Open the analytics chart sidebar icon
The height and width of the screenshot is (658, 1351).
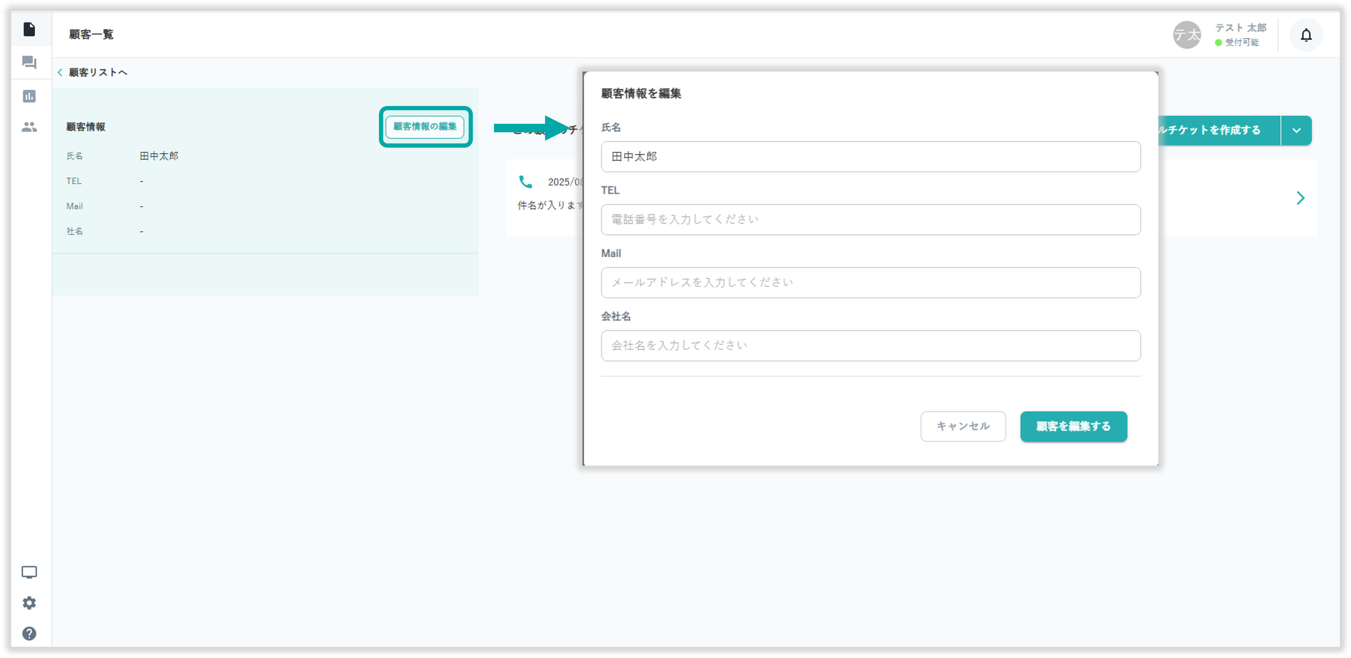click(29, 96)
